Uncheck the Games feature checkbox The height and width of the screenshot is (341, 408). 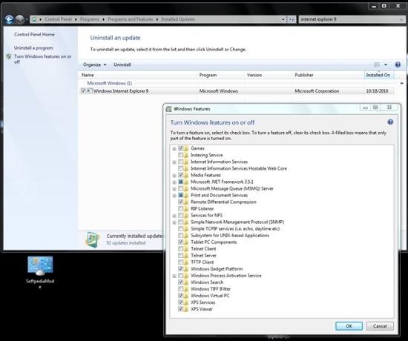coord(180,148)
